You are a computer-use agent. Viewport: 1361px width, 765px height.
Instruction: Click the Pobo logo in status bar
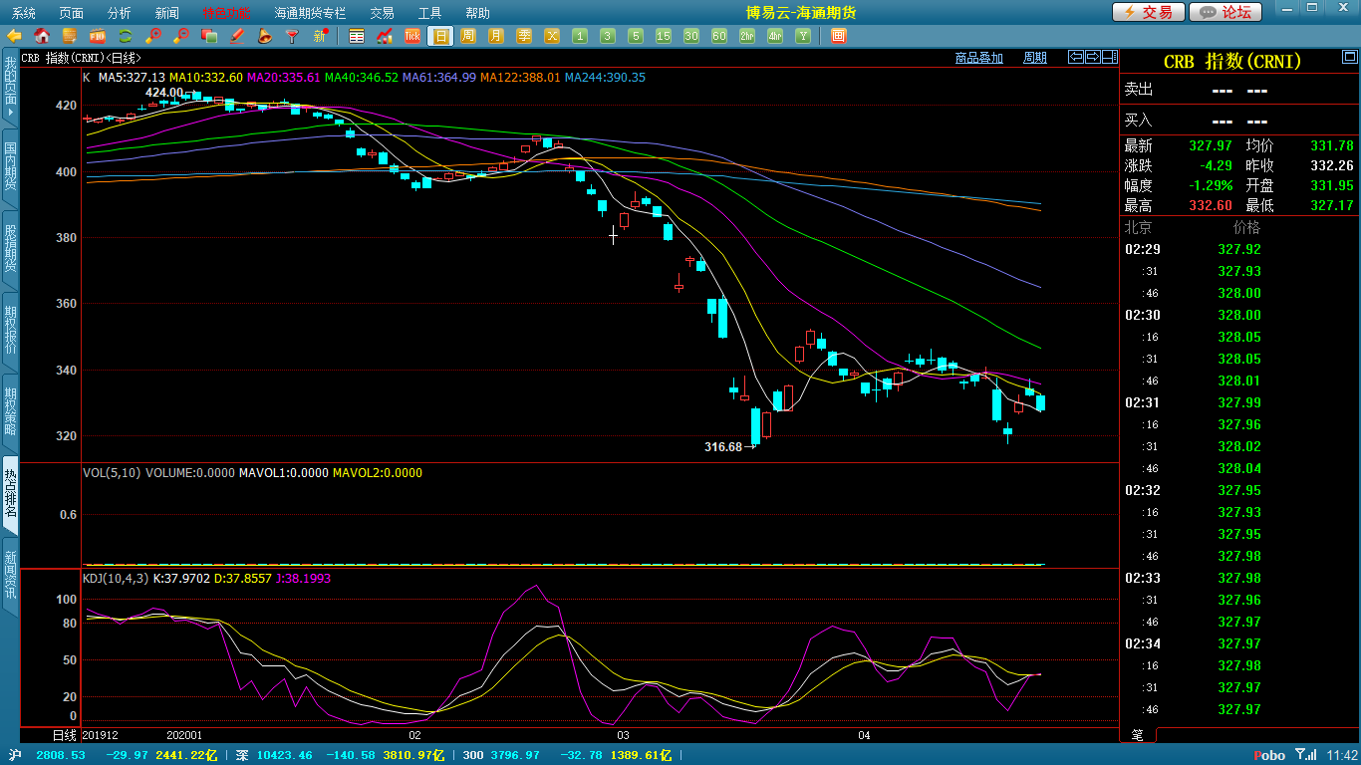click(1269, 756)
